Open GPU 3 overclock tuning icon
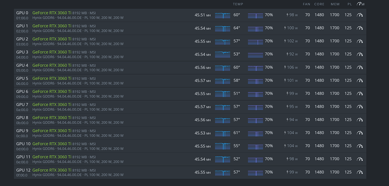Image resolution: width=389 pixels, height=186 pixels. point(360,54)
